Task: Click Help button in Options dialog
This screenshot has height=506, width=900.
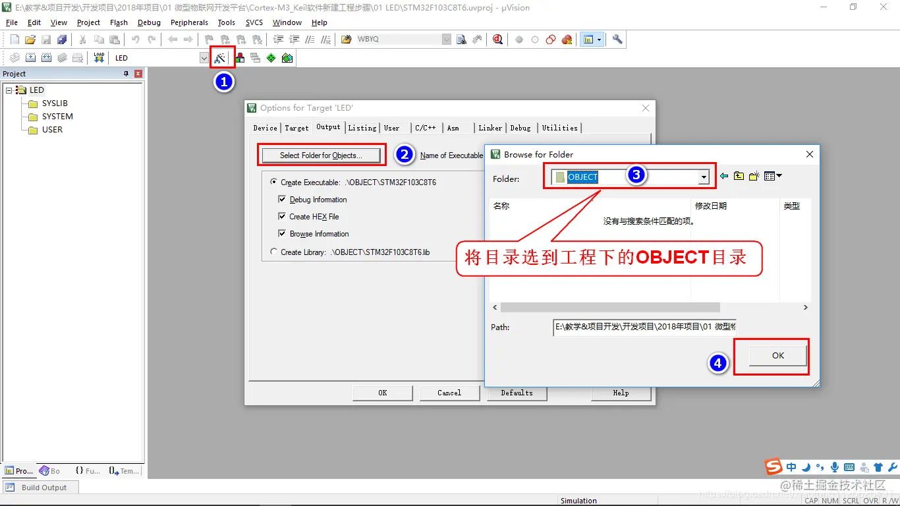Action: (621, 393)
